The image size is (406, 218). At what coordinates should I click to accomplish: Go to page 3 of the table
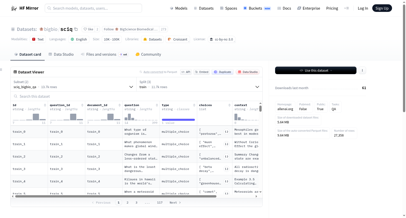click(x=137, y=203)
